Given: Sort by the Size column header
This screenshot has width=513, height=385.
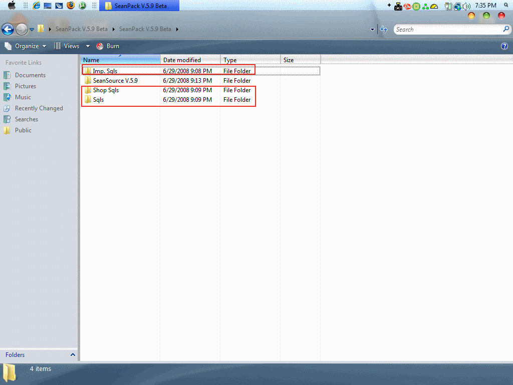Looking at the screenshot, I should click(301, 60).
